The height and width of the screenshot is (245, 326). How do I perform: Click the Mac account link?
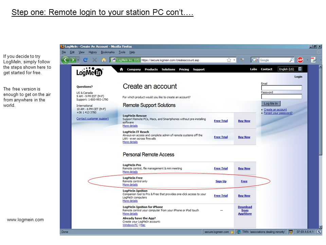143,225
